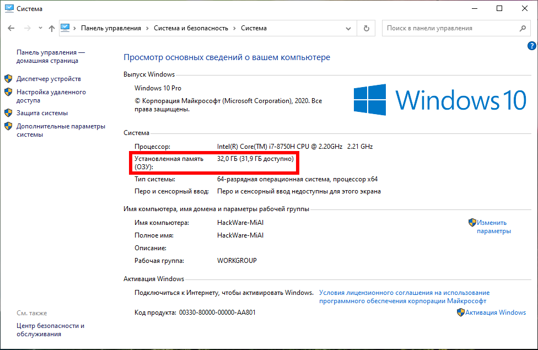Screen dimensions: 538x350
Task: Select the 'Панель управления' breadcrumb
Action: [111, 28]
